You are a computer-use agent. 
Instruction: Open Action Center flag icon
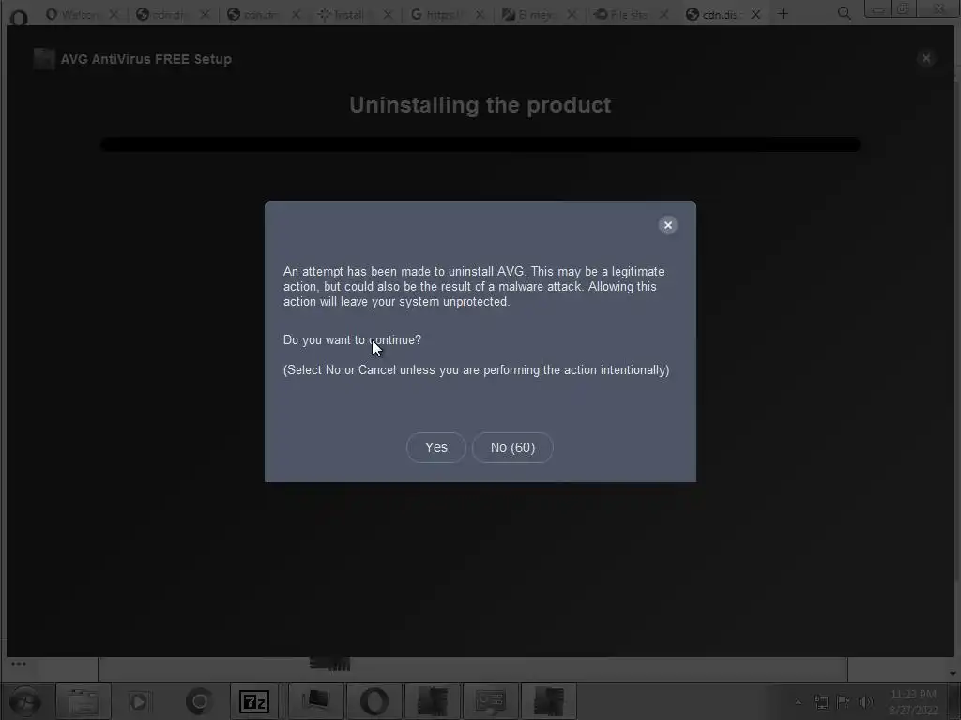coord(844,702)
